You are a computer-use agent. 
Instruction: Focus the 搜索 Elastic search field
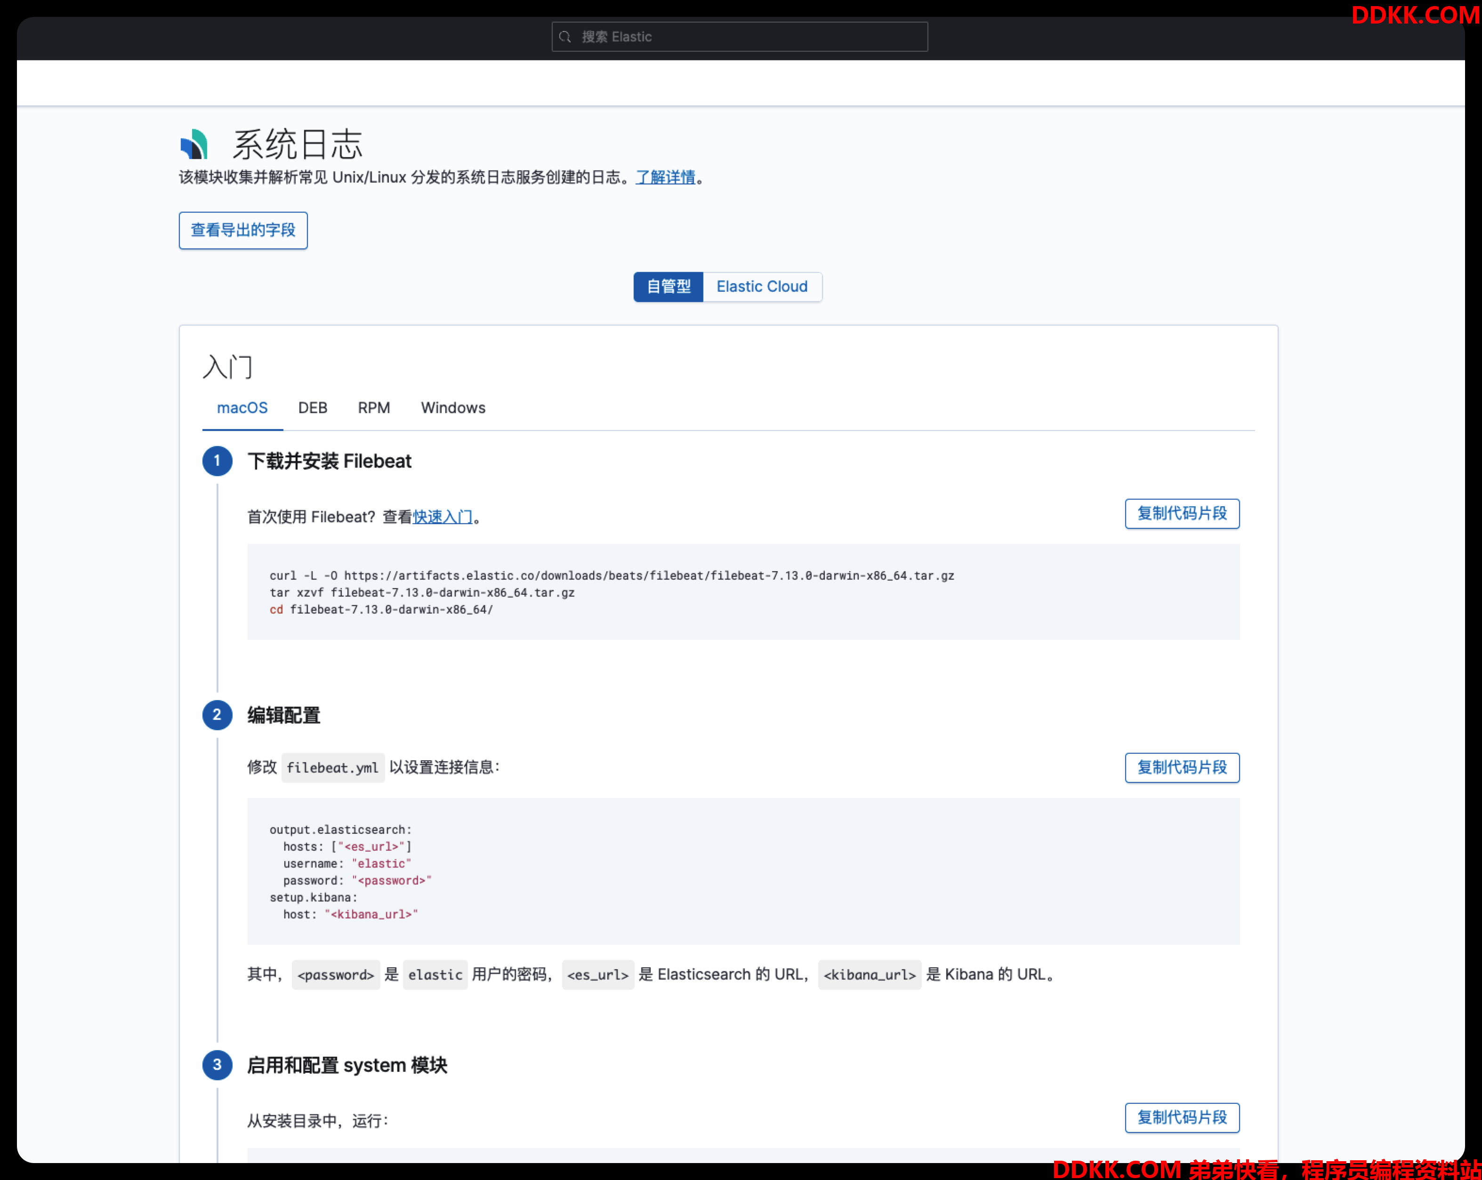pos(740,36)
